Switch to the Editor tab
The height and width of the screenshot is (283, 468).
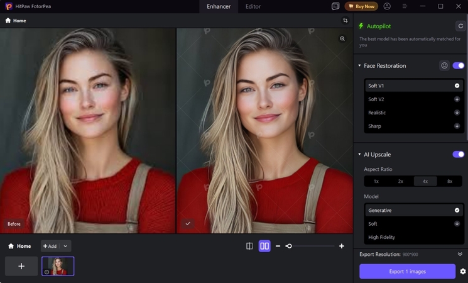(x=253, y=6)
